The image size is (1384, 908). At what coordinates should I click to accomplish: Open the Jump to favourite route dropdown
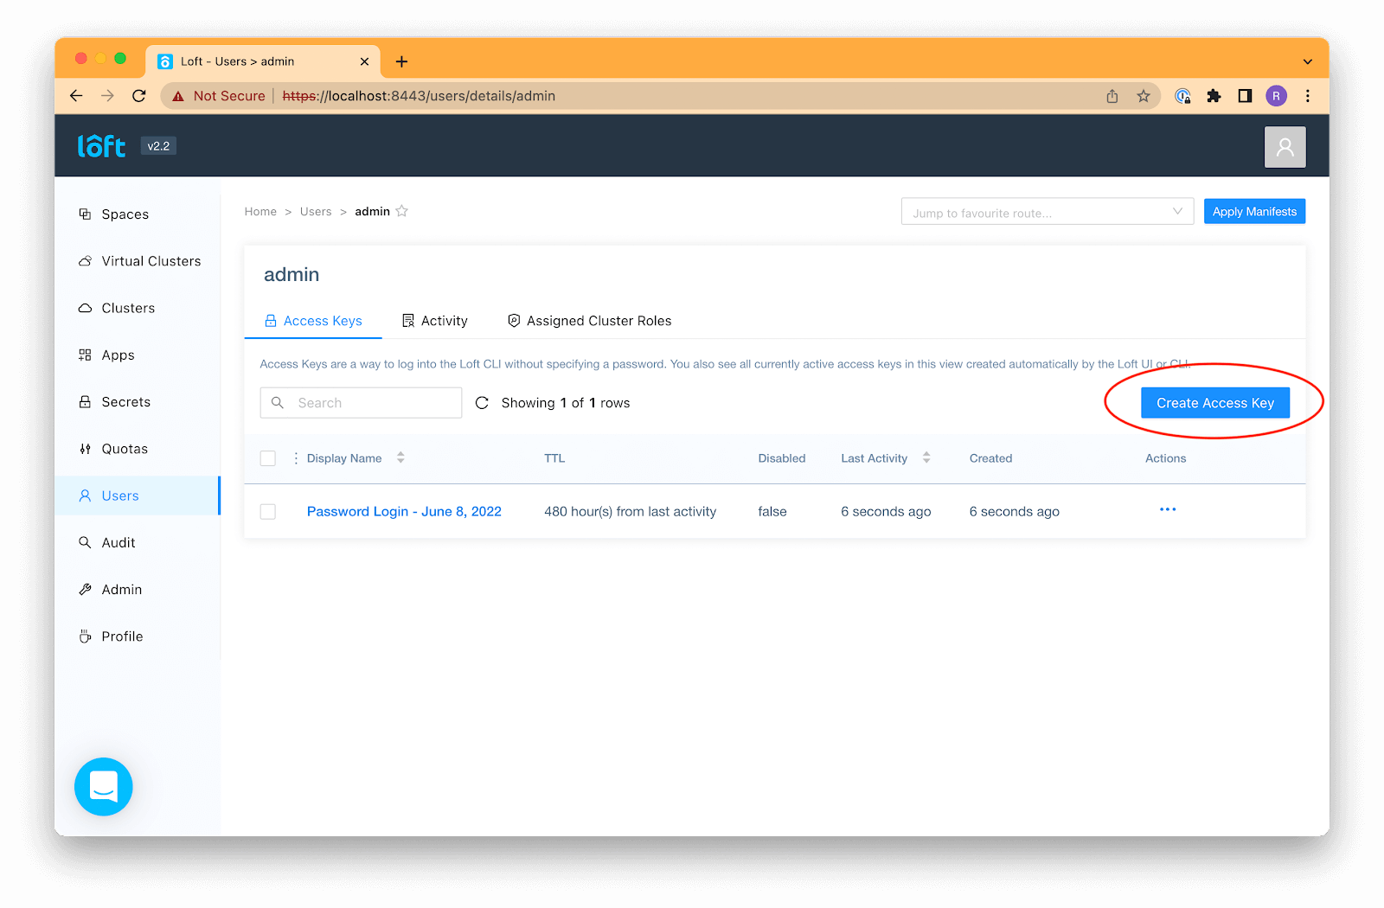(x=1047, y=211)
